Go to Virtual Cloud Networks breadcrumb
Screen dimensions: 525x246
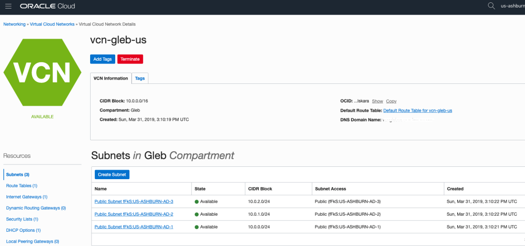click(52, 24)
